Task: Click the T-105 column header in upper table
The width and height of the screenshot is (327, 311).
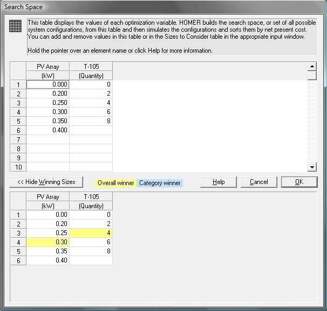Action: point(91,70)
